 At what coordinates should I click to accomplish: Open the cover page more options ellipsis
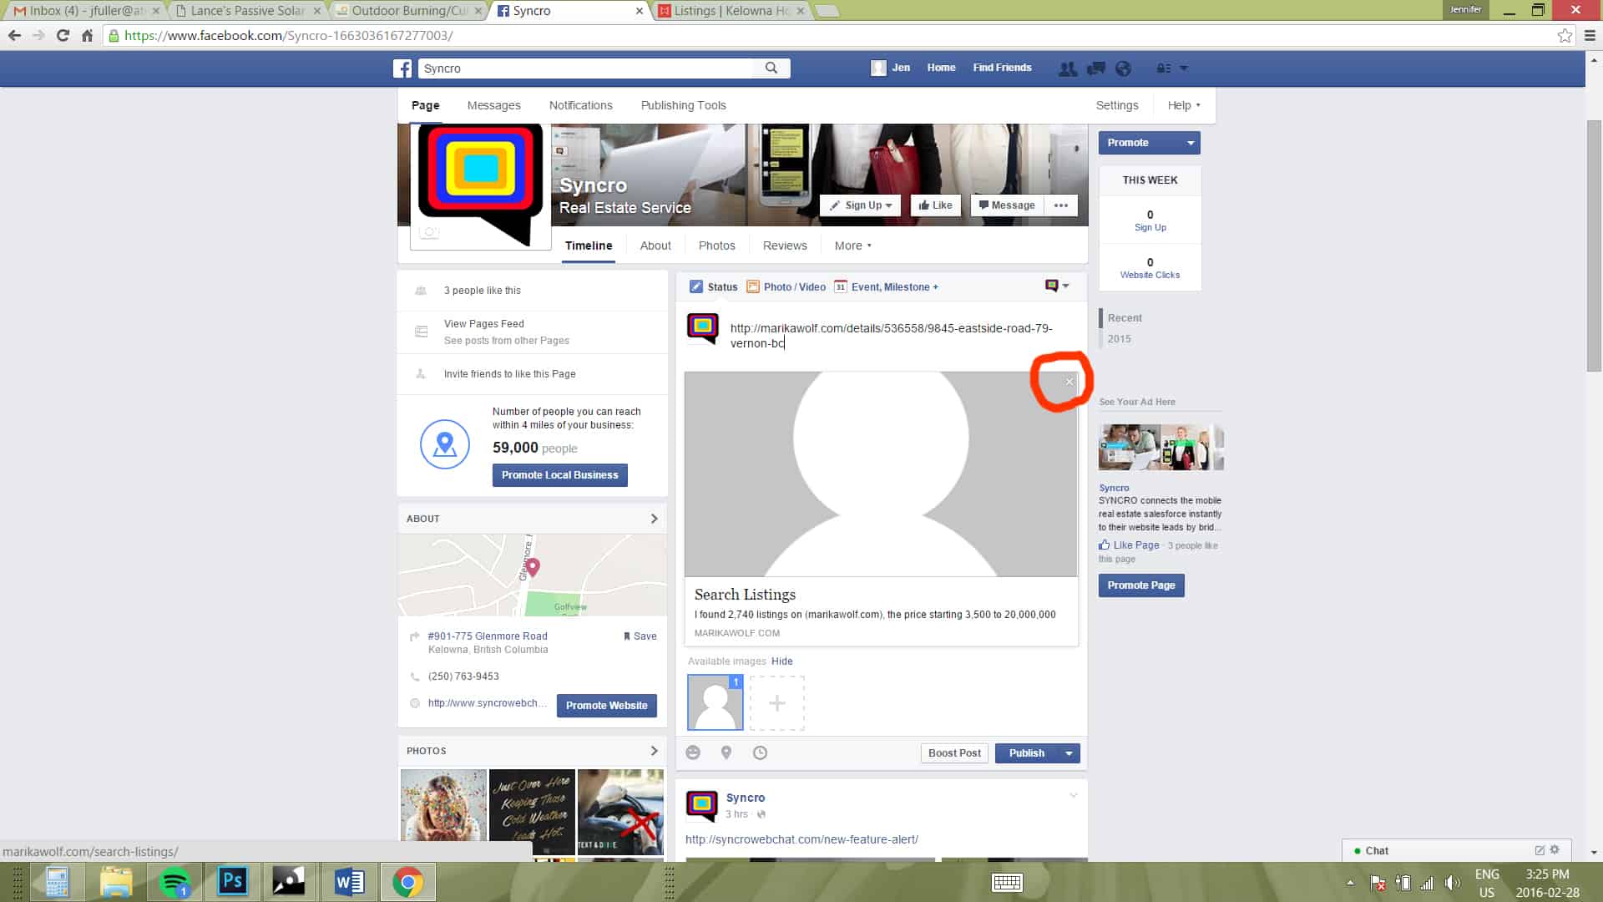(x=1061, y=205)
